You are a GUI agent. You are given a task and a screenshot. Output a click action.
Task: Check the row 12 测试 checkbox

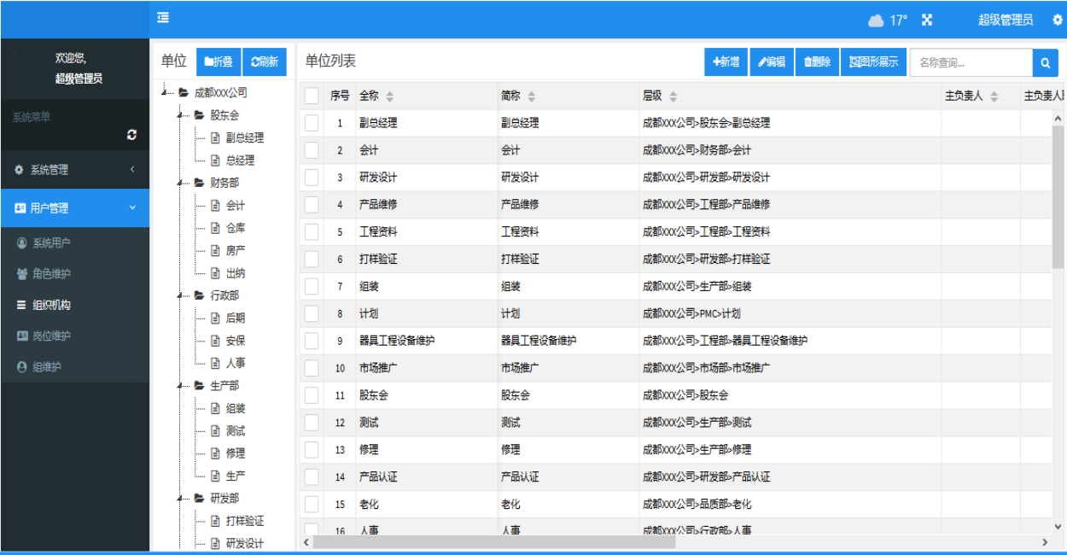tap(312, 423)
